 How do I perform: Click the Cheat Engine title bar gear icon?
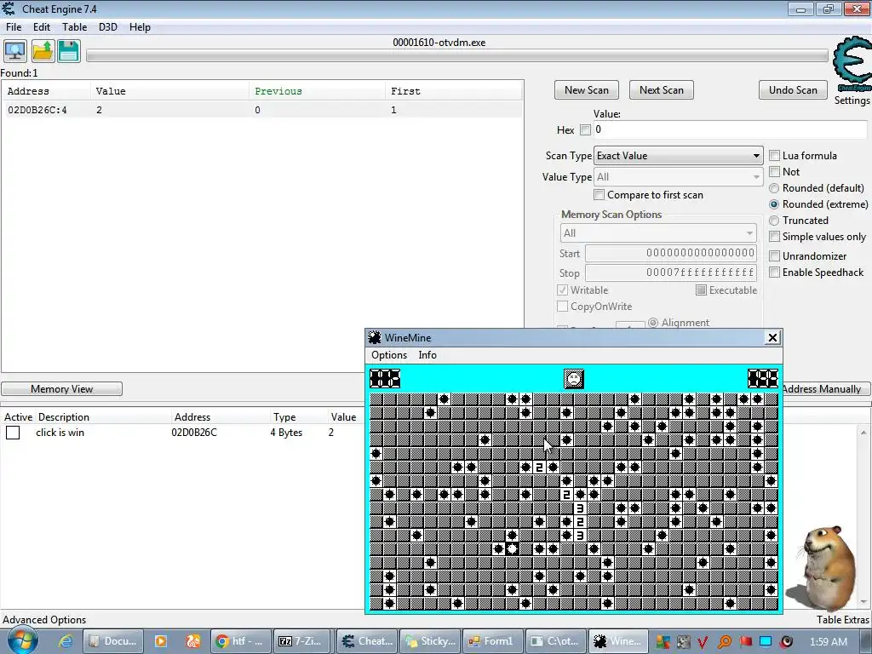click(x=9, y=9)
